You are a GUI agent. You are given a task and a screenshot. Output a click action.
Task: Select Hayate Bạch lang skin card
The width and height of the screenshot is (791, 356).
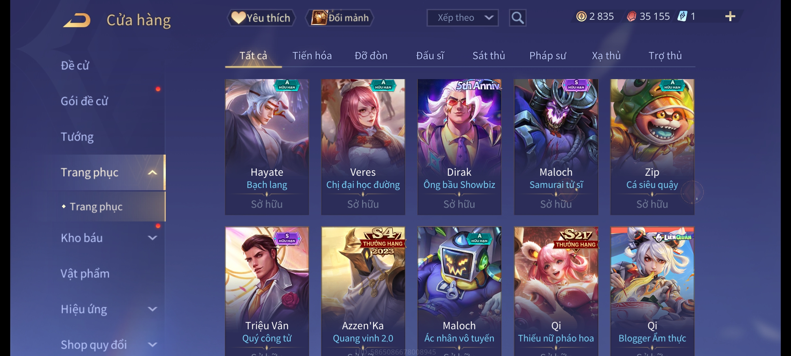pos(267,147)
